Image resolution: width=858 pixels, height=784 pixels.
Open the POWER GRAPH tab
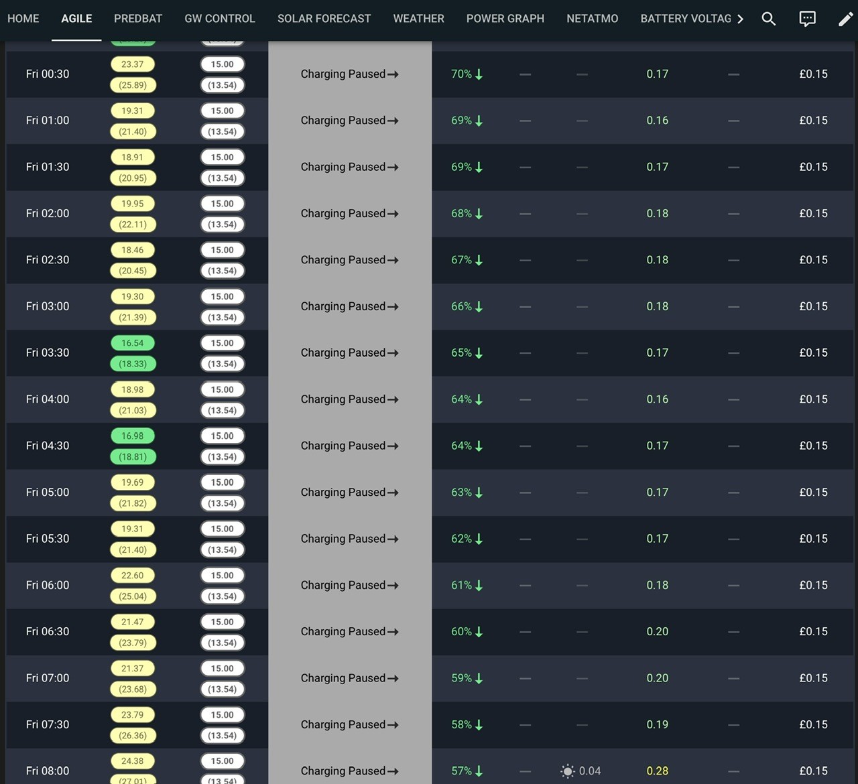(x=505, y=19)
